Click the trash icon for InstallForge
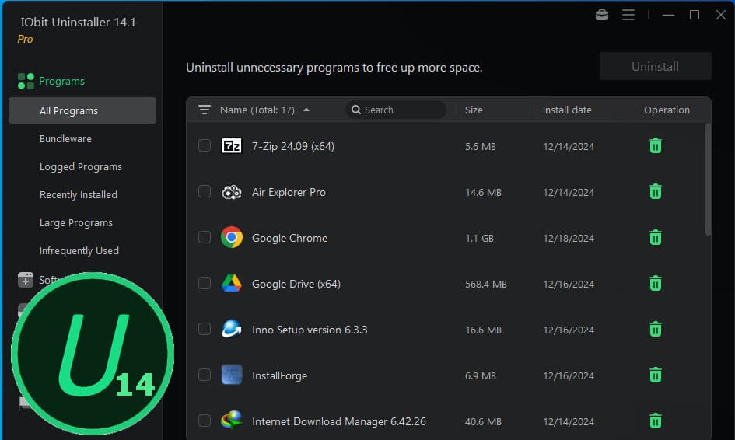Screen dimensions: 735x440 pyautogui.click(x=656, y=375)
